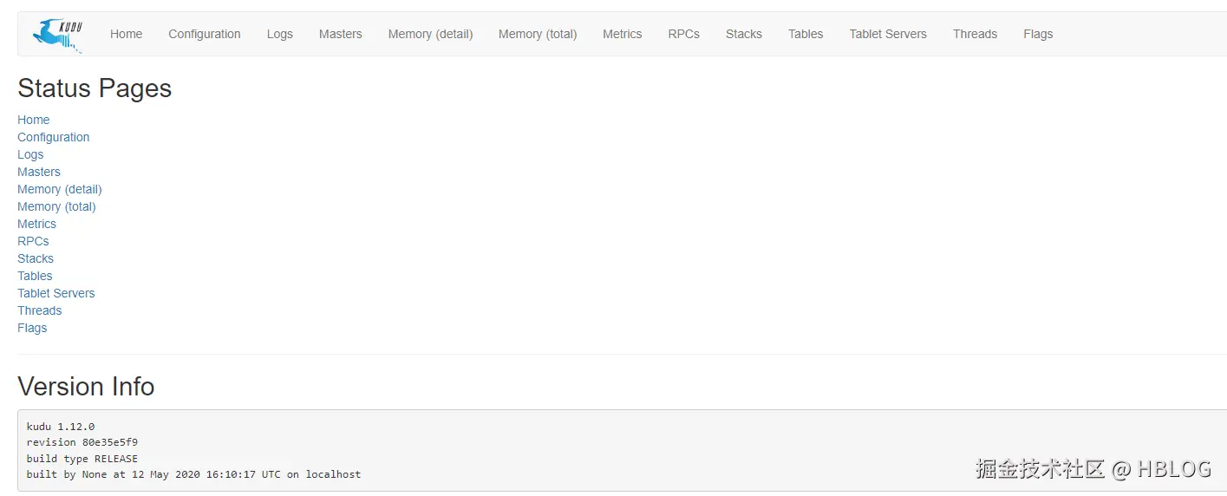Viewport: 1227px width, 496px height.
Task: Click the Version Info heading
Action: pos(86,386)
